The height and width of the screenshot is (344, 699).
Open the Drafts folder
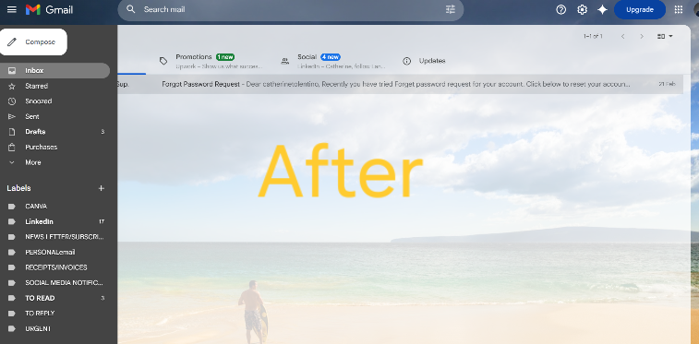click(x=54, y=132)
